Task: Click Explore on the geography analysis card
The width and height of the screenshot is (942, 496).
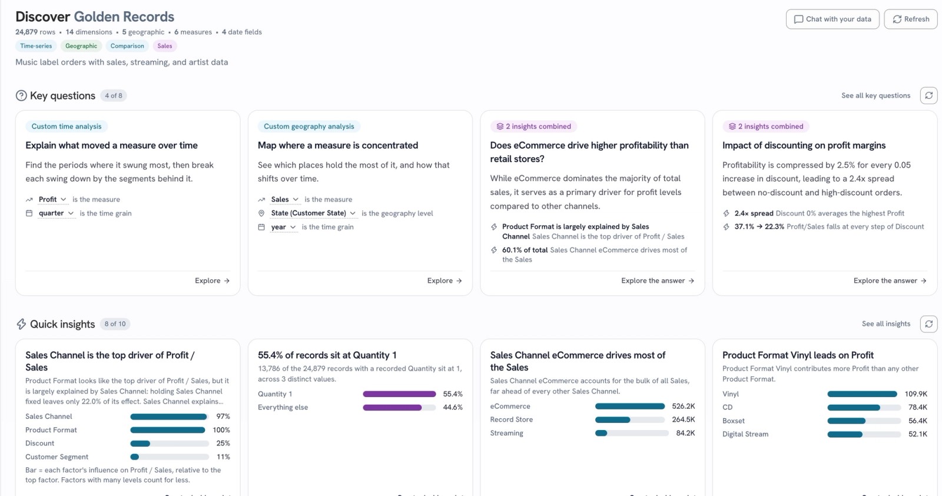Action: tap(445, 281)
